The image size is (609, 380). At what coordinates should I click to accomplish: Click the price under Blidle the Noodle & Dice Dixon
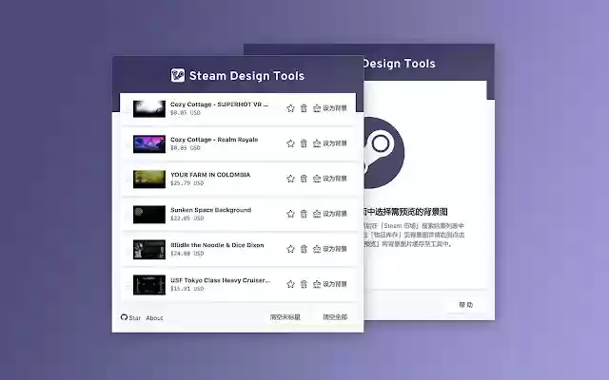(x=187, y=254)
